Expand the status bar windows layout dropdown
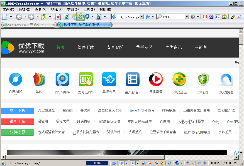244x166 pixels. pyautogui.click(x=181, y=163)
